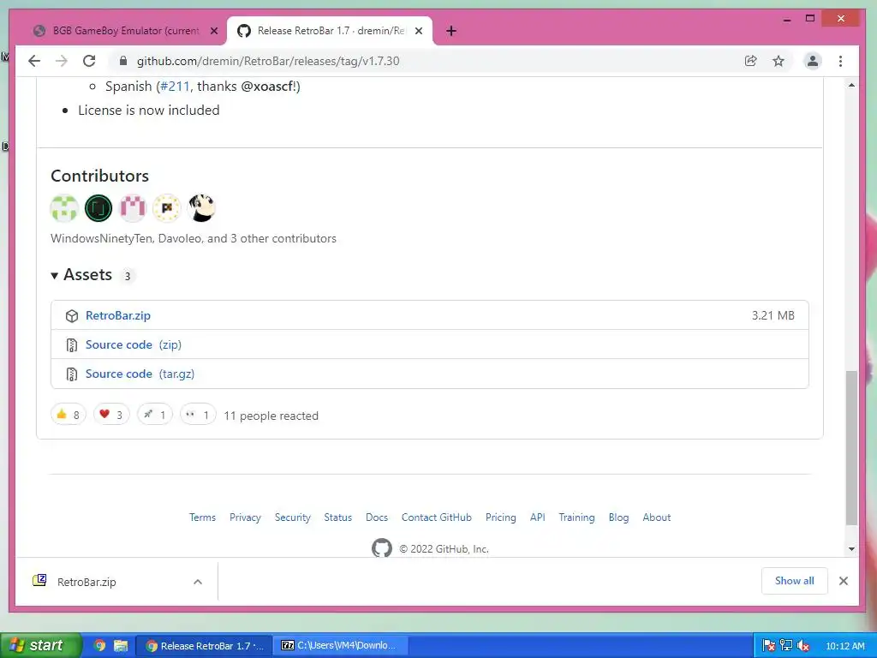The width and height of the screenshot is (877, 658).
Task: Reload the GitHub release page
Action: pos(89,61)
